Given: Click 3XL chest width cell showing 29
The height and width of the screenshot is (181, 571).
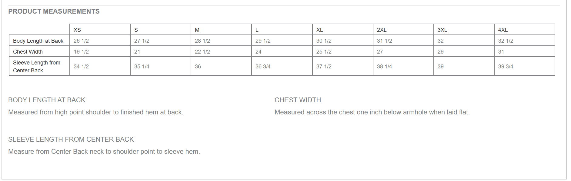Looking at the screenshot, I should 440,52.
